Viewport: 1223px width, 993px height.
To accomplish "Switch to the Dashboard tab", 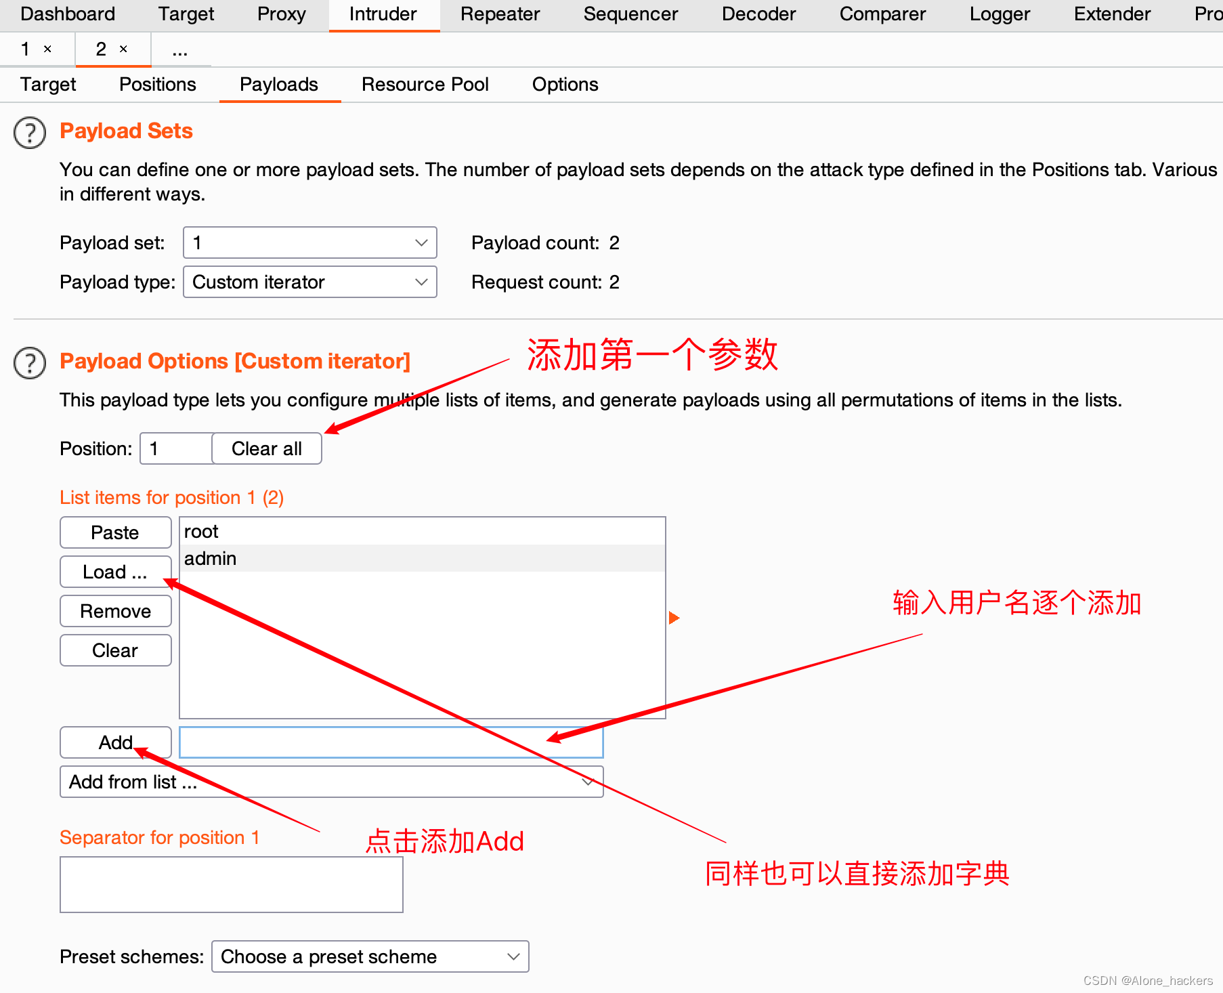I will point(68,14).
